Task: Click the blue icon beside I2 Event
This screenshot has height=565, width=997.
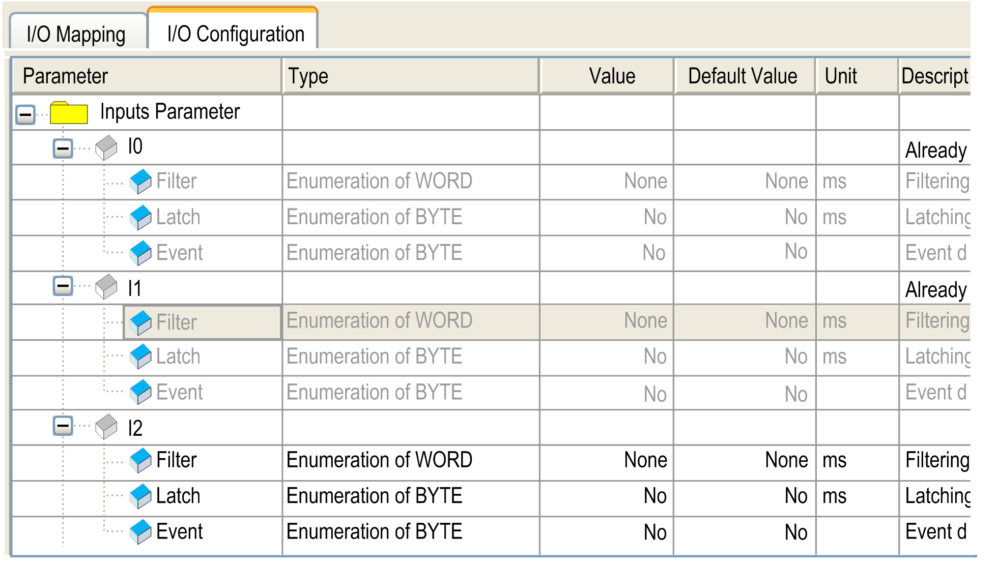Action: (x=140, y=531)
